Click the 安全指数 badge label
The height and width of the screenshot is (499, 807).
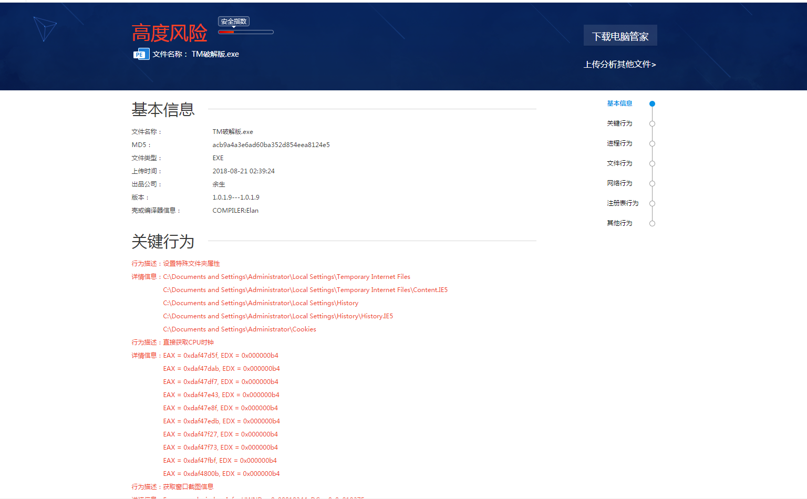(234, 22)
